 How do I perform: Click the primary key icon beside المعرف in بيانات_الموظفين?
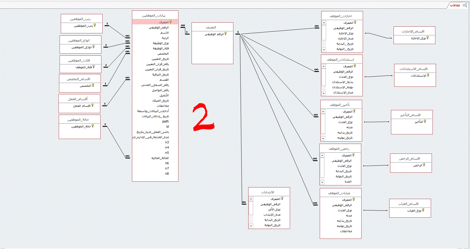click(171, 22)
